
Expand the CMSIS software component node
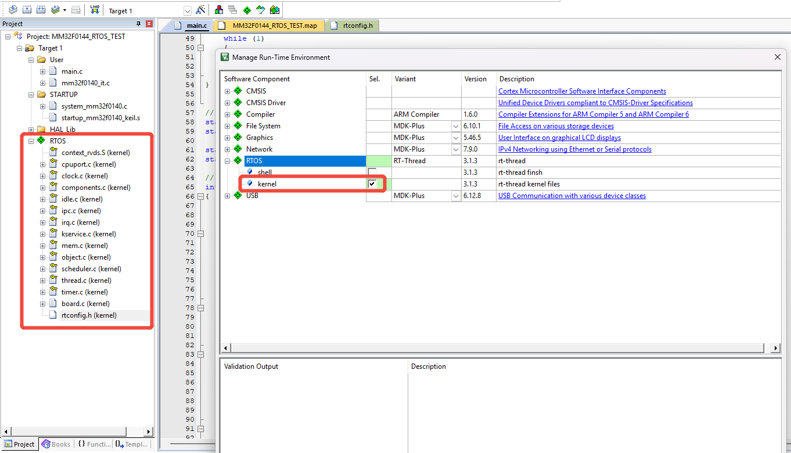click(x=227, y=91)
